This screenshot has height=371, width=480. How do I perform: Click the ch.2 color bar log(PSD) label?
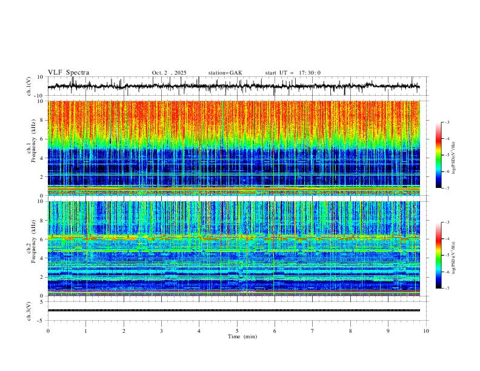[454, 258]
